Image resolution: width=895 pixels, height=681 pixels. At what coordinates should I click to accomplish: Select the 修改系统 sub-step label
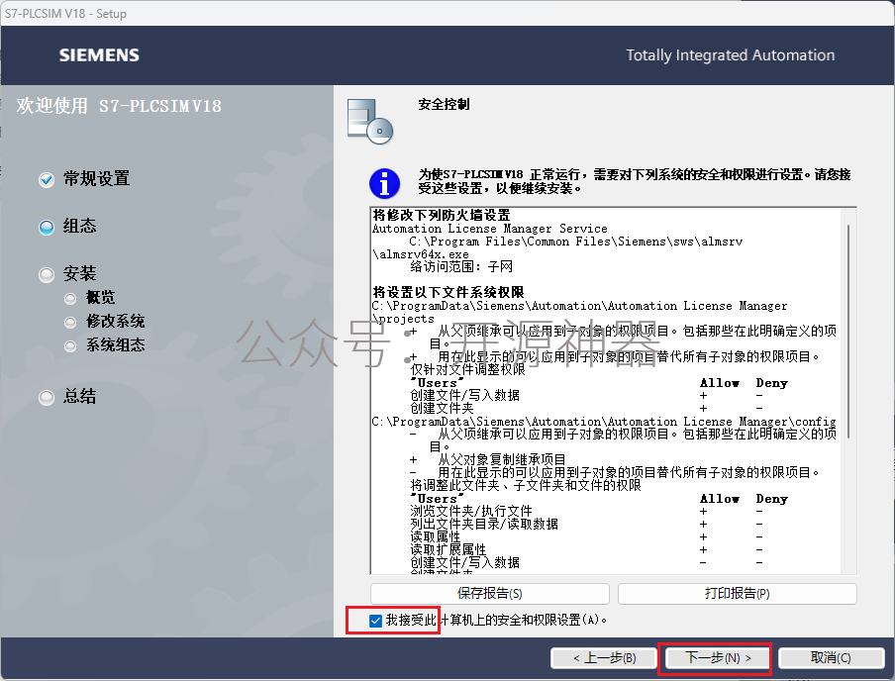click(x=115, y=322)
